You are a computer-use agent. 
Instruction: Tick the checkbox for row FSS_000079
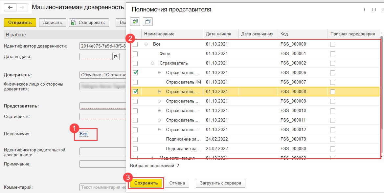[135, 139]
